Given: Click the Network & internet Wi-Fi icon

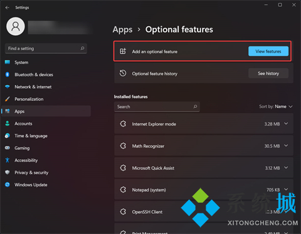Looking at the screenshot, I should [8, 87].
